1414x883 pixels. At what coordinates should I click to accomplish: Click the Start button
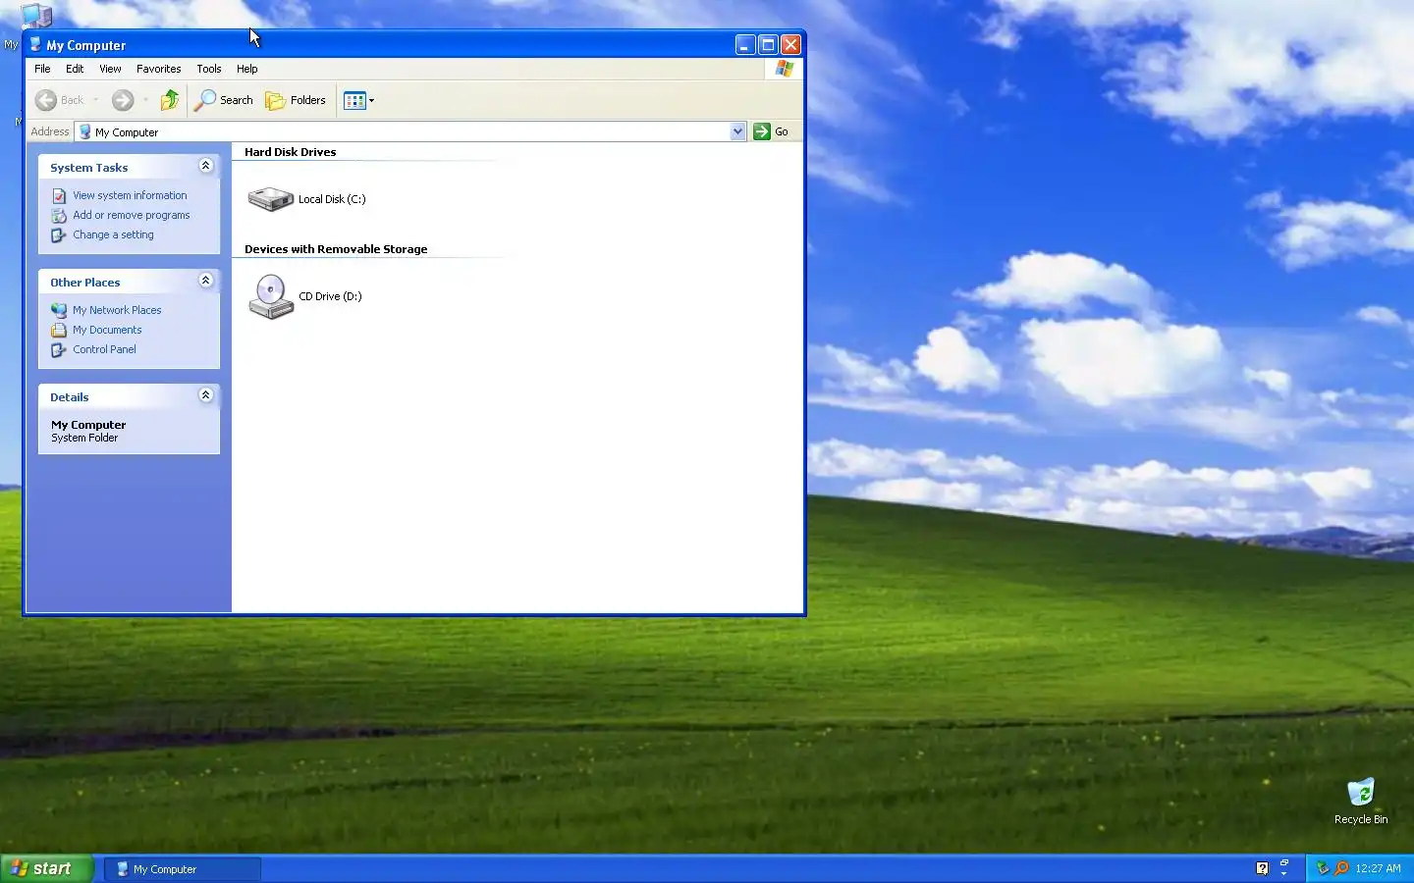46,868
